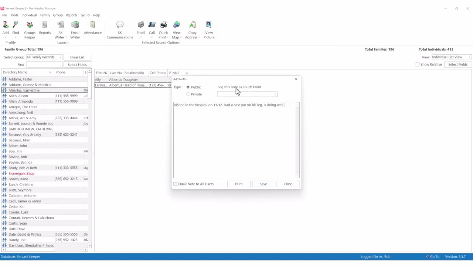Screen dimensions: 473x266
Task: Enable Email Note to All Users
Action: pyautogui.click(x=175, y=184)
